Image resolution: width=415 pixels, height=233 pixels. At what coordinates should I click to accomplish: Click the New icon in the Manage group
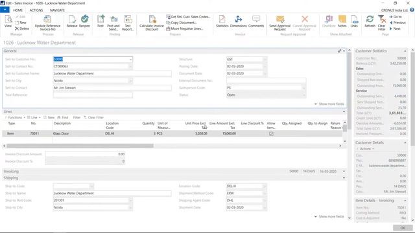coord(21,23)
